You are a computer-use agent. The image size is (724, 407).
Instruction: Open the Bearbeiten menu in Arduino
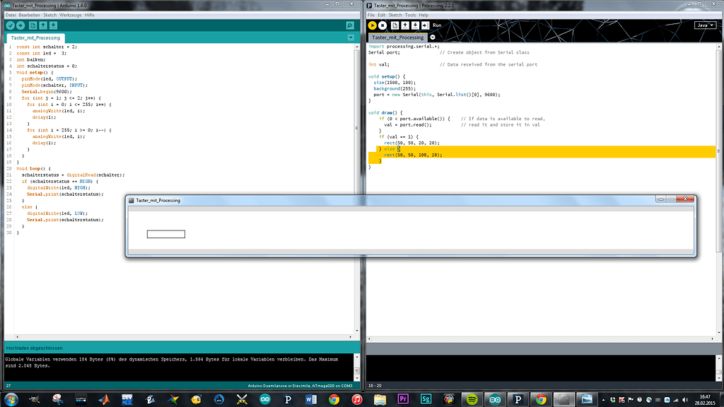pyautogui.click(x=29, y=16)
